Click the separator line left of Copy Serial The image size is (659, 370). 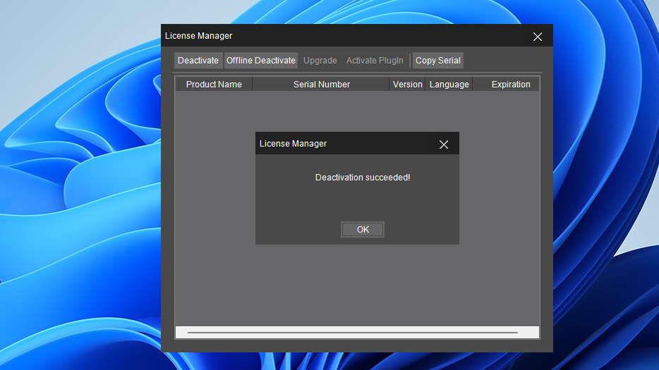coord(410,61)
